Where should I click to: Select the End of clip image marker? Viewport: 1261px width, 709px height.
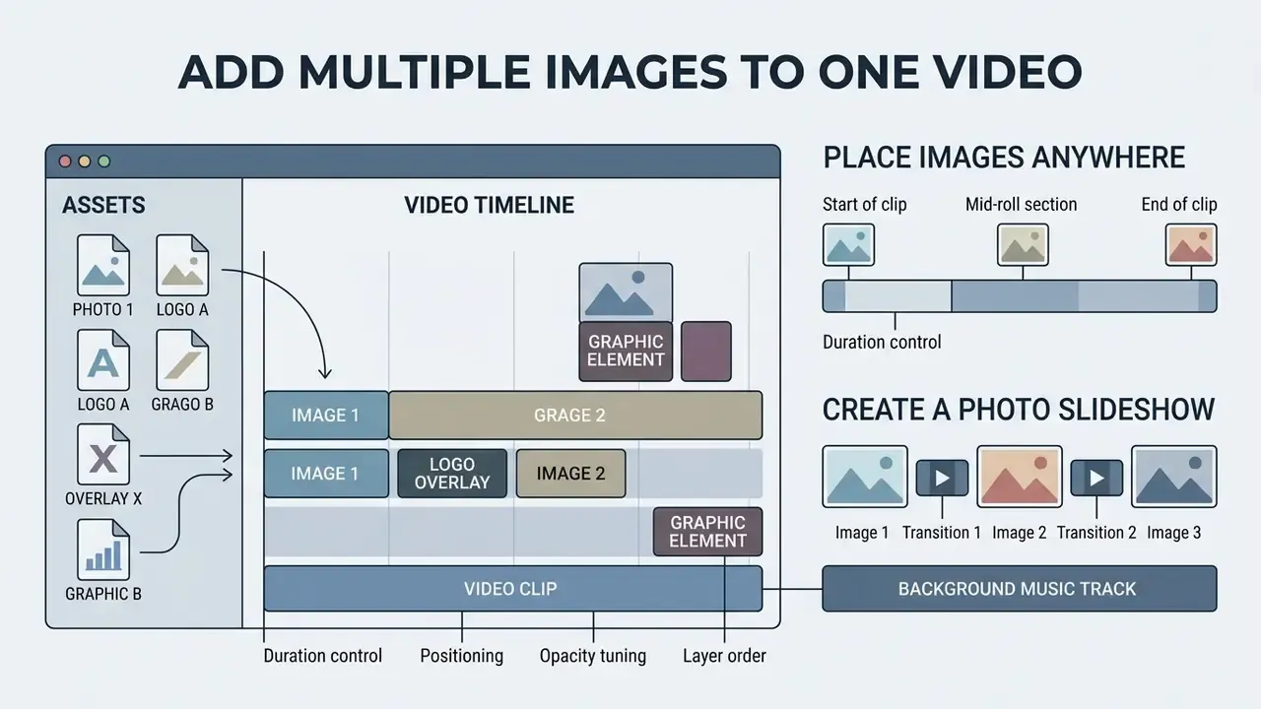(1191, 244)
